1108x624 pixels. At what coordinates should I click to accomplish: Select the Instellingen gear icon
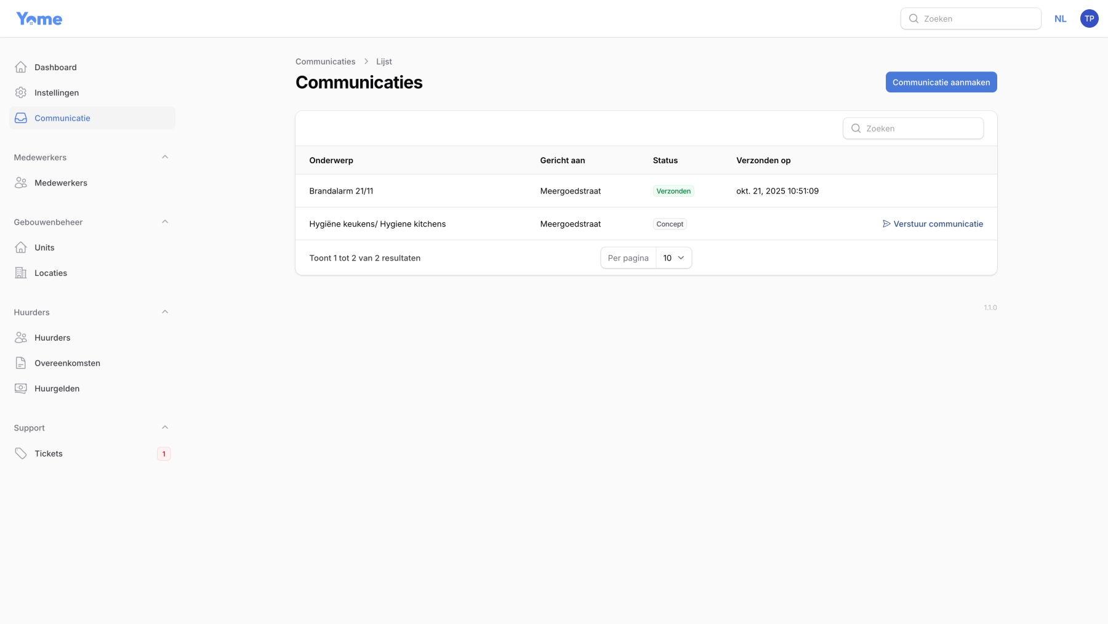pyautogui.click(x=21, y=92)
